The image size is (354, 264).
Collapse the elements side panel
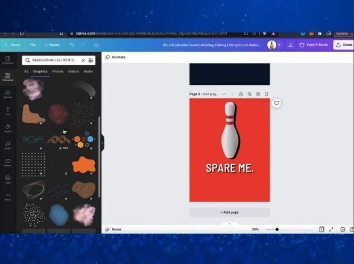click(x=103, y=142)
